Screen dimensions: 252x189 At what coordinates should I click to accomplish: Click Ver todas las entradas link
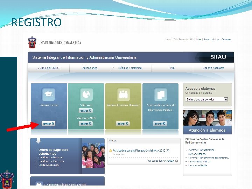click(x=160, y=161)
